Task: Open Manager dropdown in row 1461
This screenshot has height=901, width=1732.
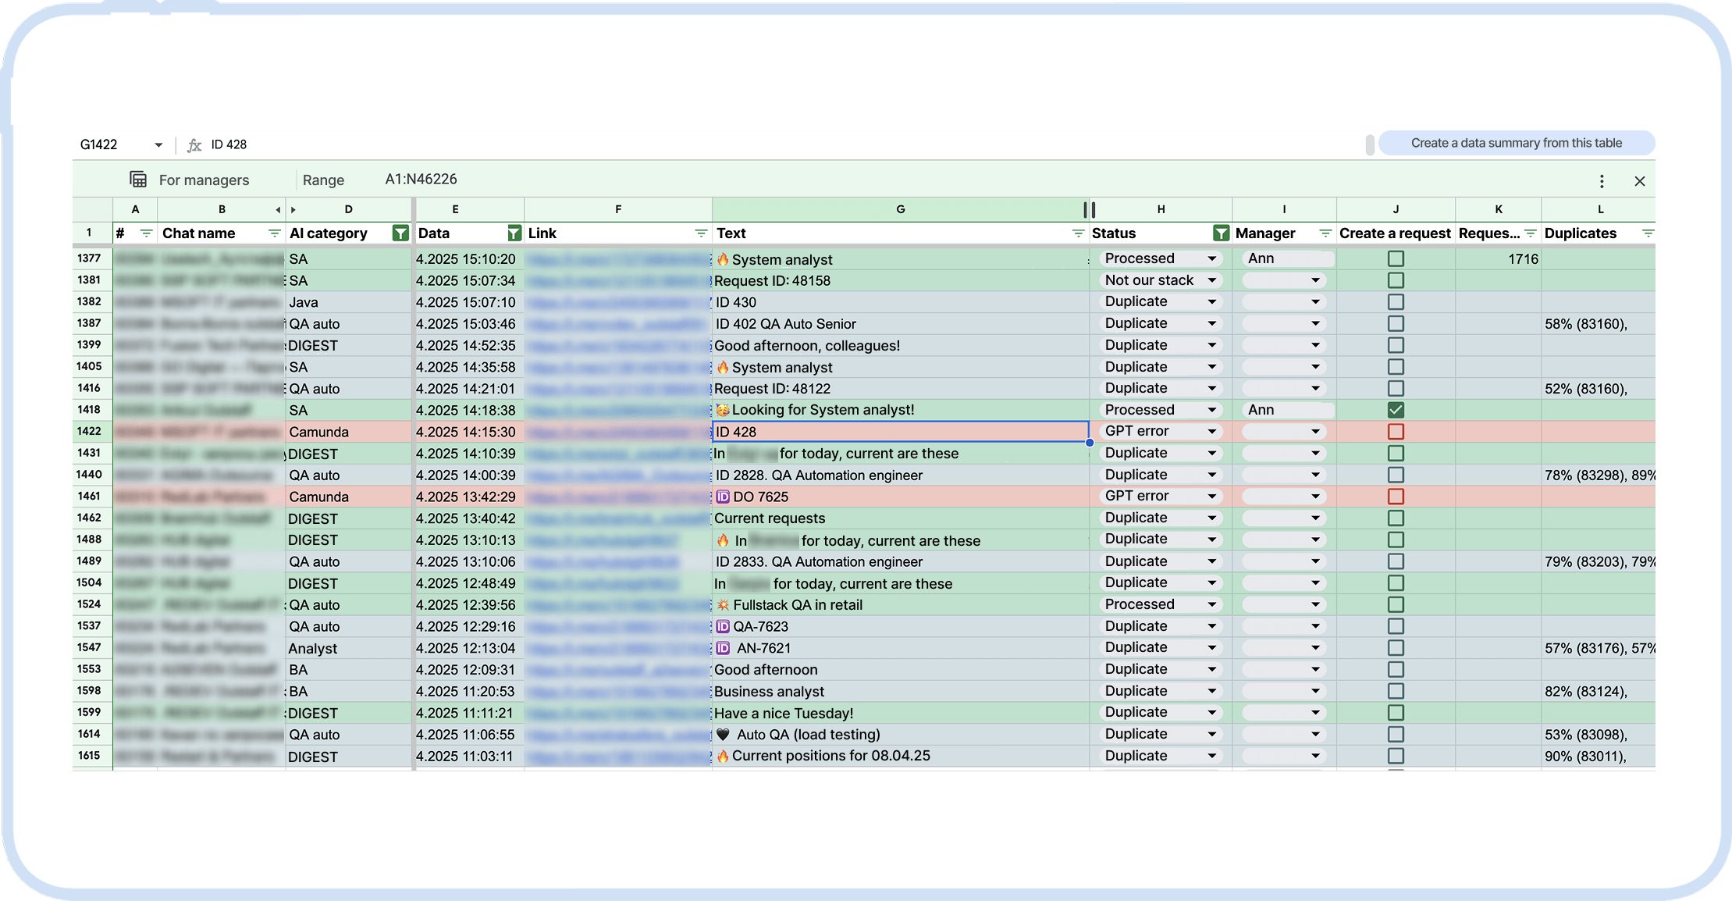Action: pyautogui.click(x=1315, y=497)
